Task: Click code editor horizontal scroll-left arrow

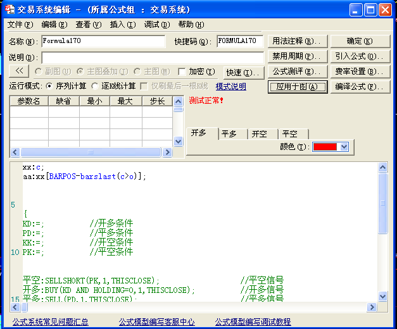Action: point(16,306)
